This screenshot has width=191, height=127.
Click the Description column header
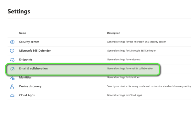113,33
